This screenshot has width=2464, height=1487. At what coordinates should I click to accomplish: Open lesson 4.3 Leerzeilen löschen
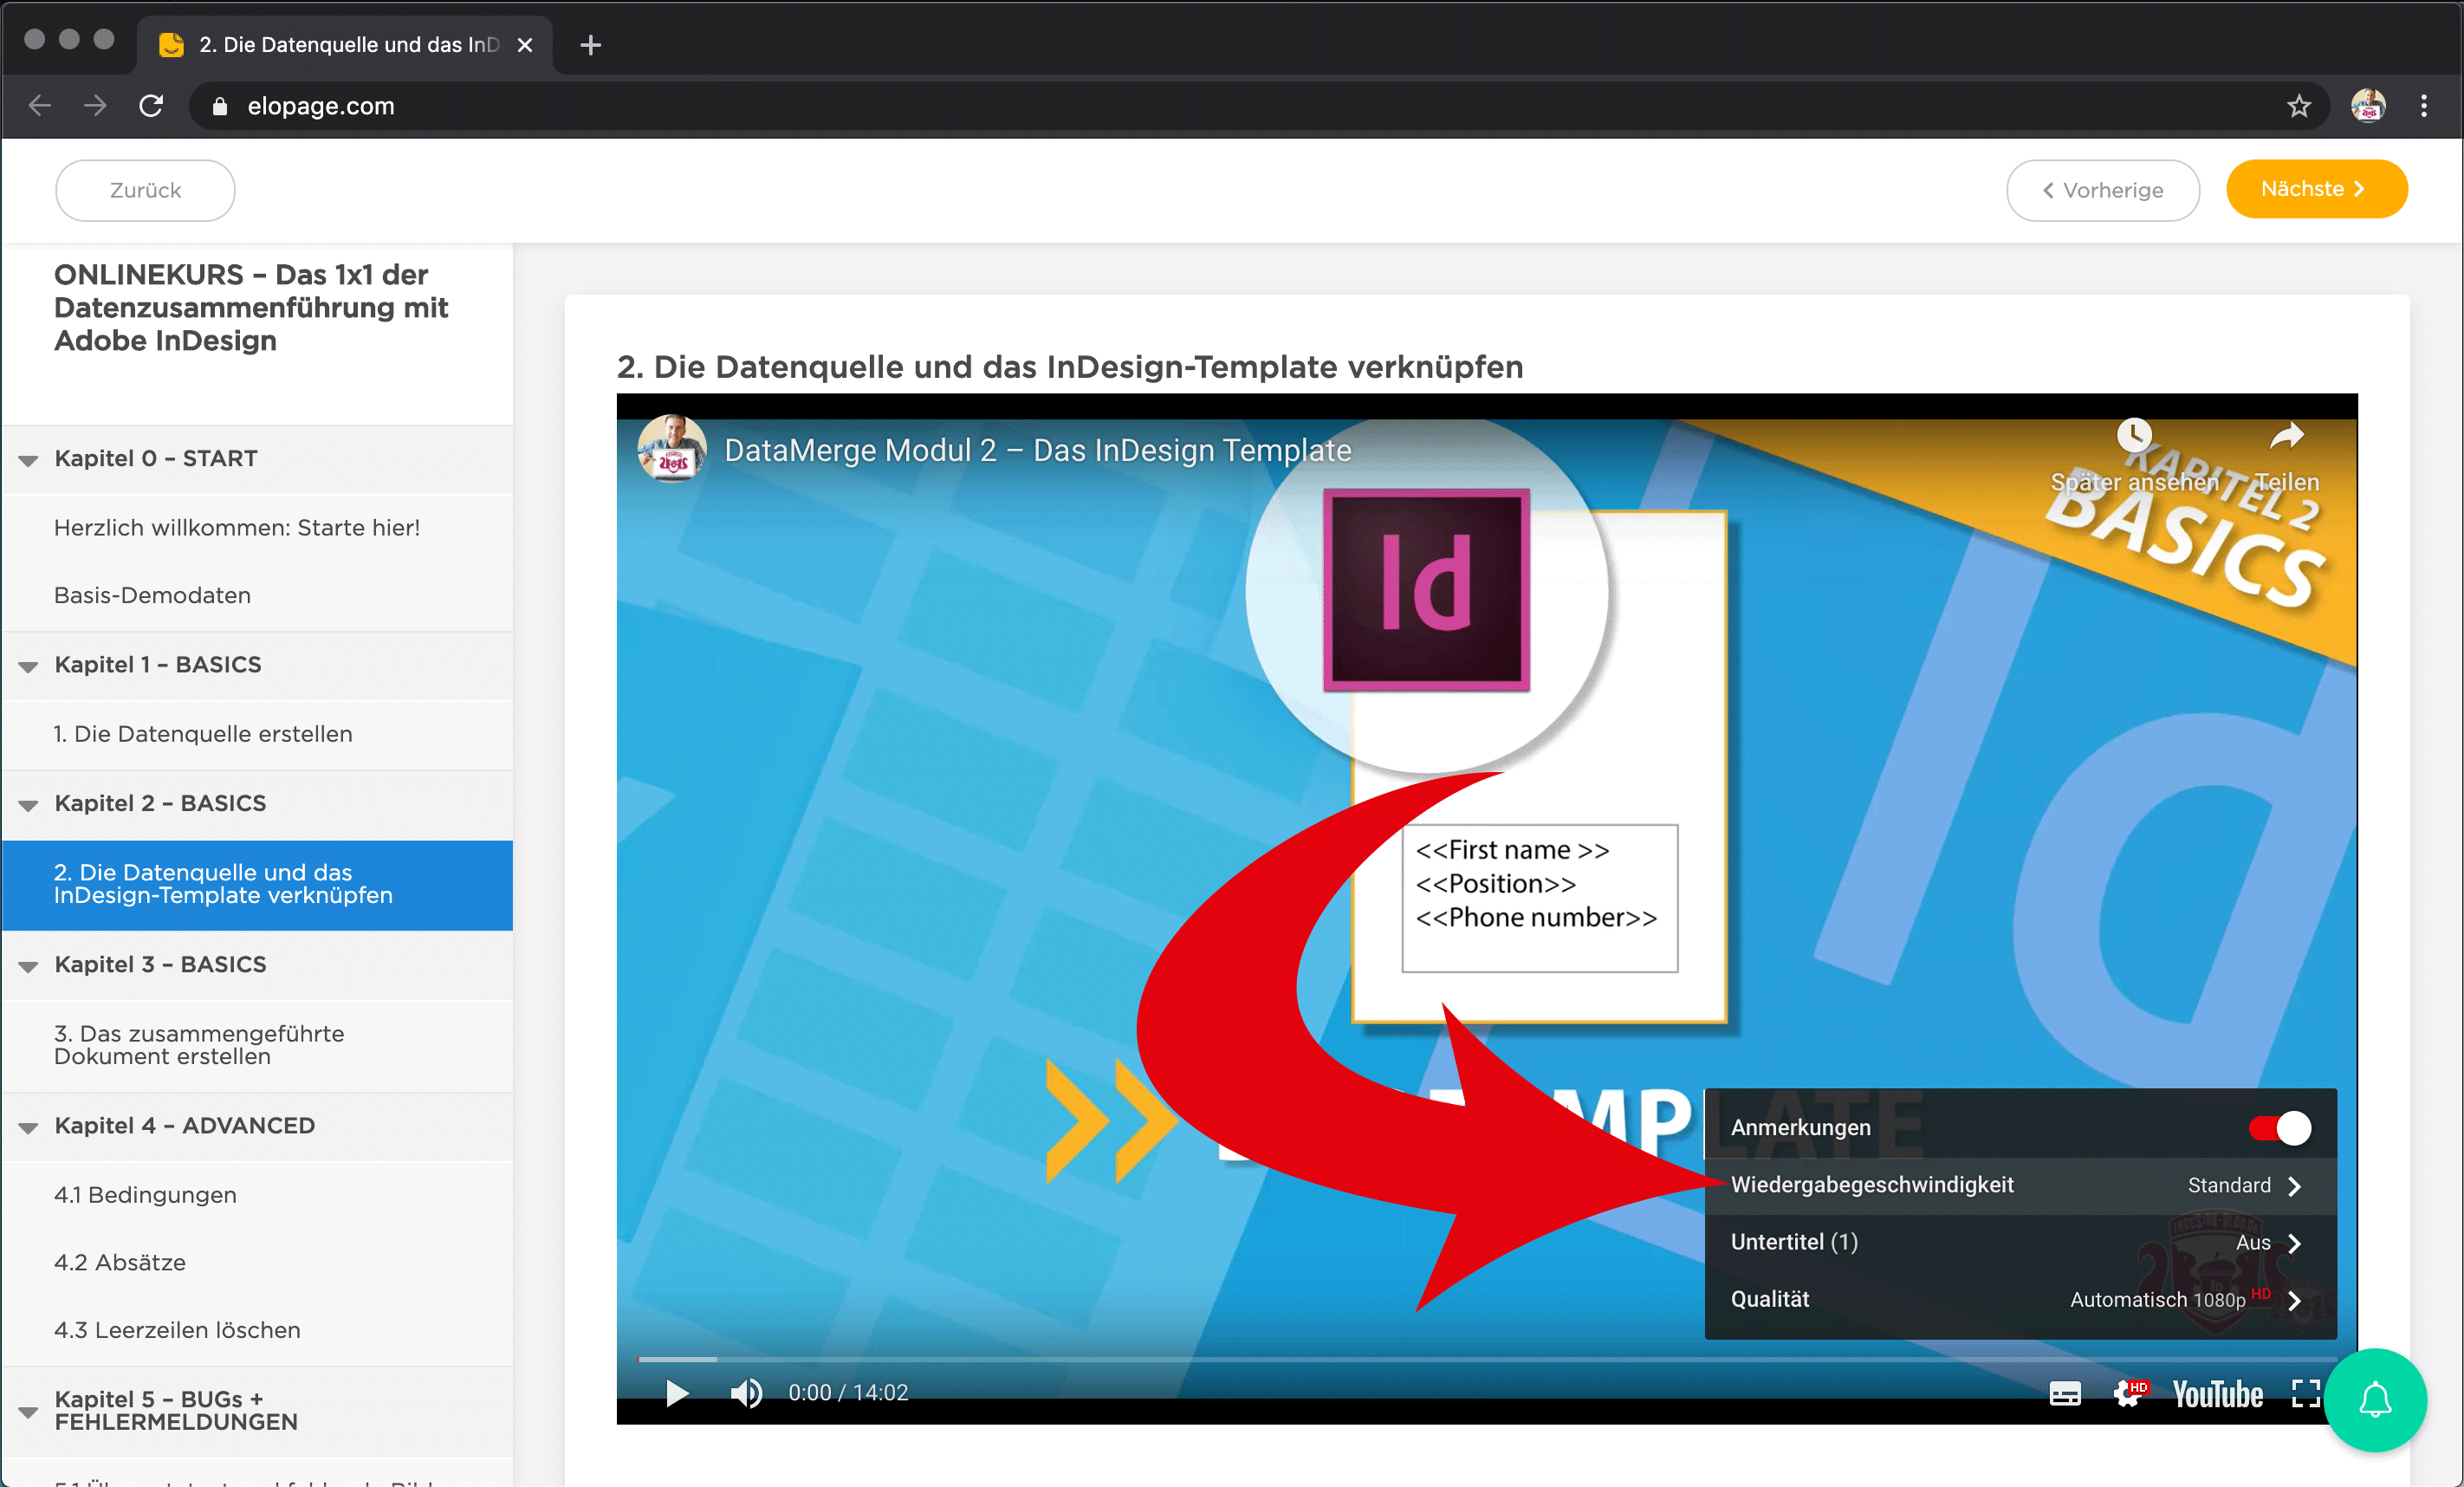pos(257,1331)
